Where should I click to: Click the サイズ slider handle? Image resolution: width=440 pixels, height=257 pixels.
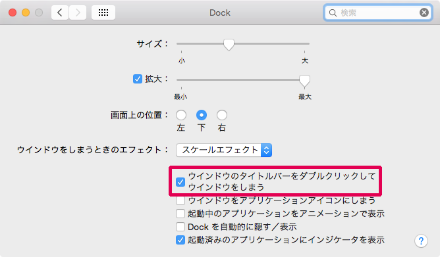coord(229,45)
